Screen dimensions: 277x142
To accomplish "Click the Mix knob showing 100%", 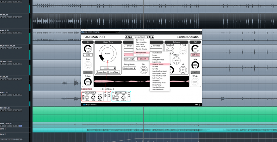I will pyautogui.click(x=195, y=65).
